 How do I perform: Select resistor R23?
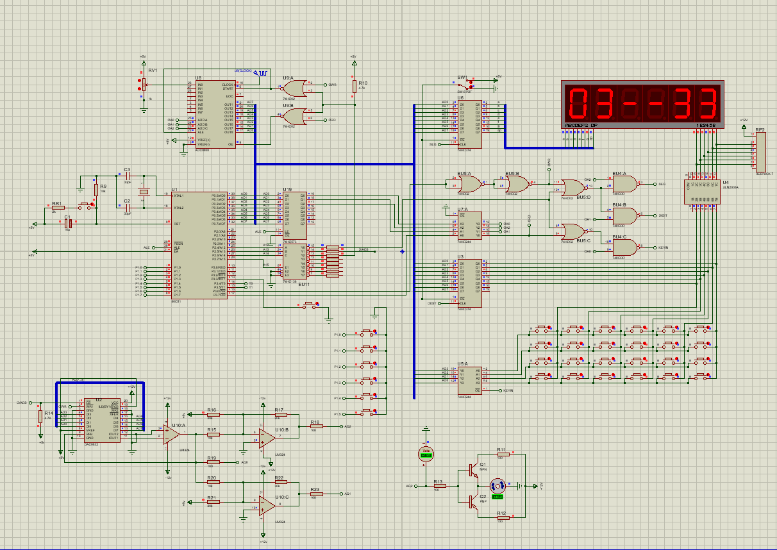coord(315,494)
